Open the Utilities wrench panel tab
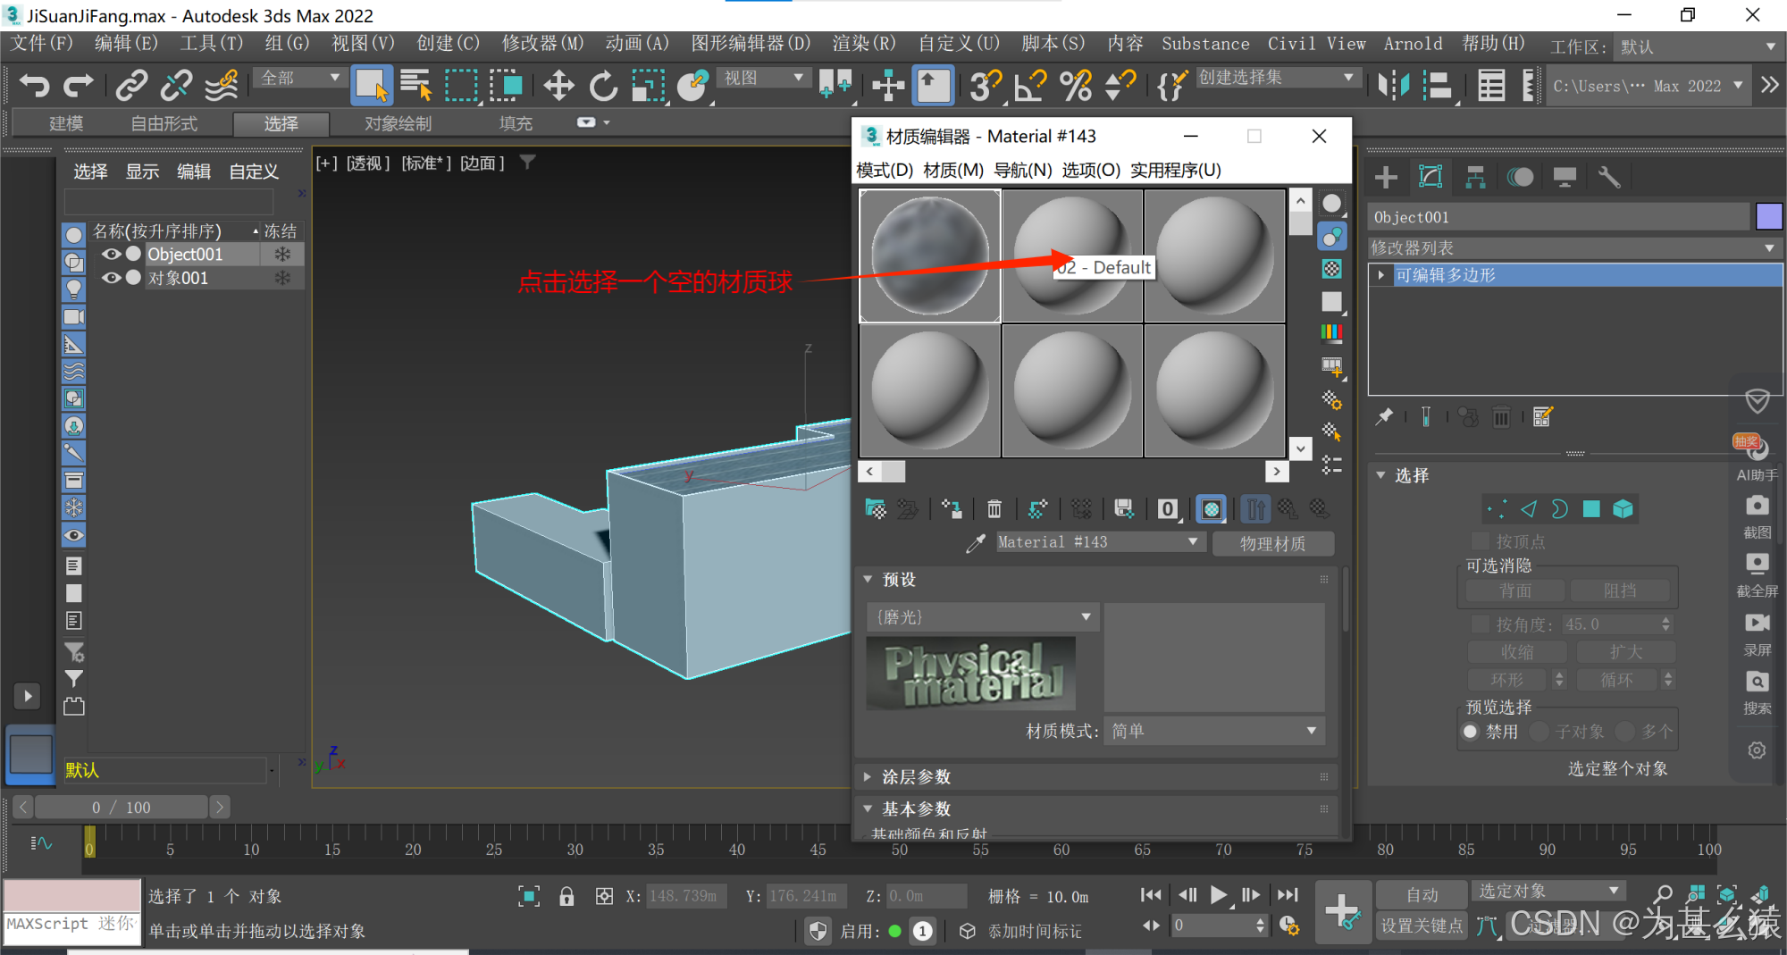This screenshot has height=955, width=1787. point(1609,178)
